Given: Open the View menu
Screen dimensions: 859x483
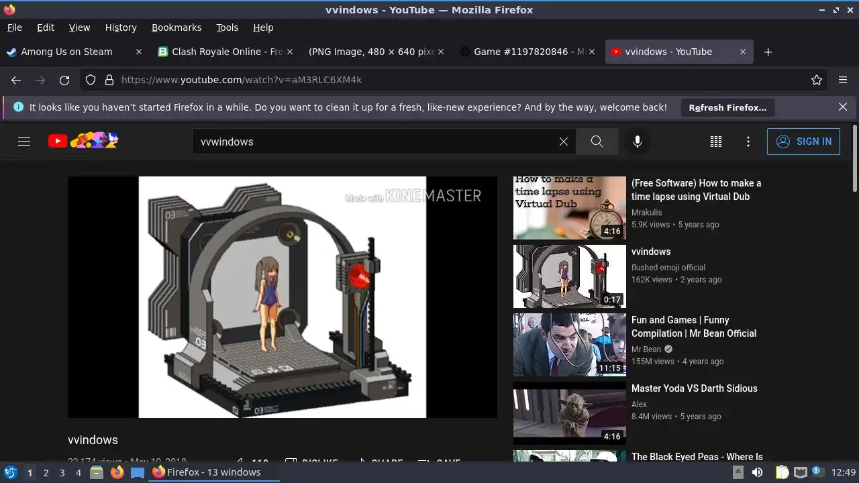Looking at the screenshot, I should (79, 28).
